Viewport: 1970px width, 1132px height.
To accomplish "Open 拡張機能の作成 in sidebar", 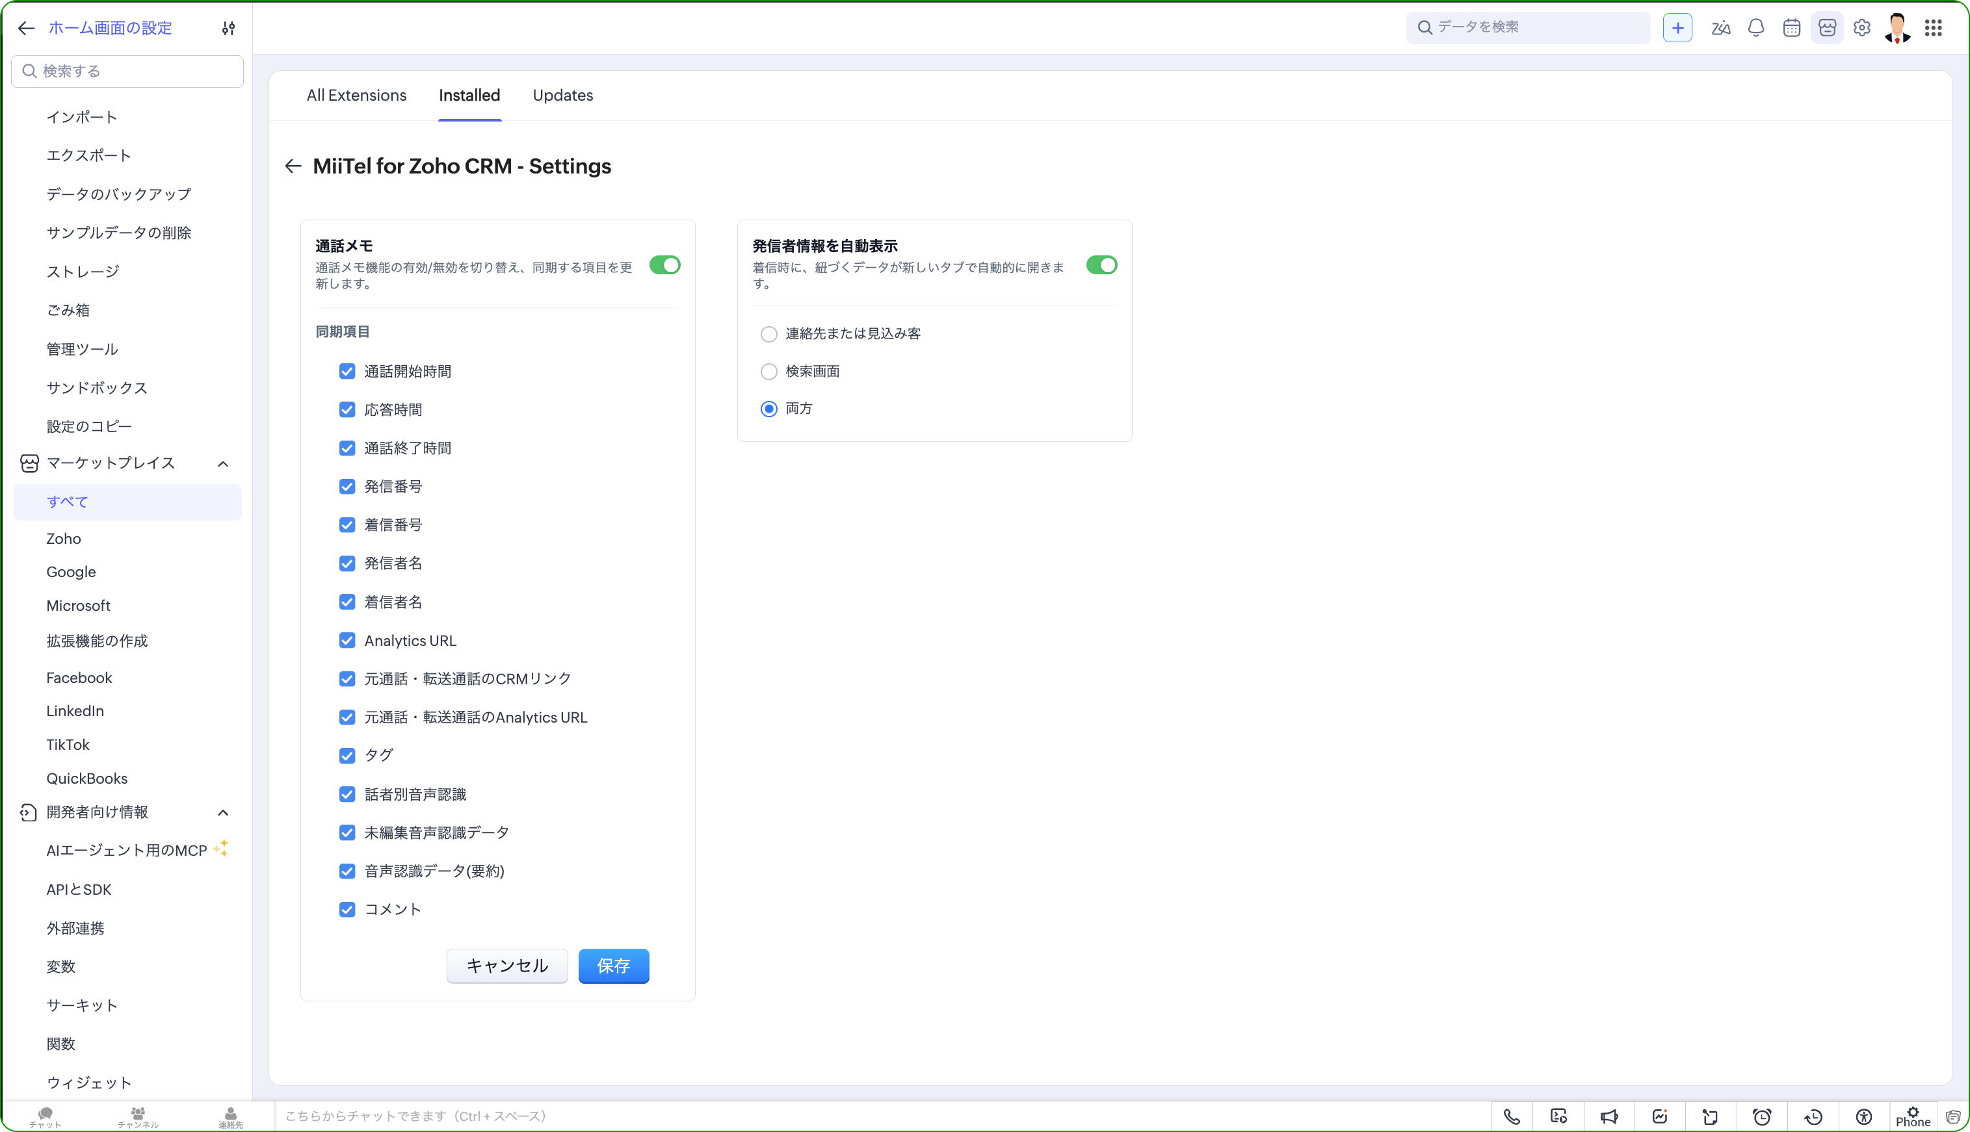I will [96, 641].
